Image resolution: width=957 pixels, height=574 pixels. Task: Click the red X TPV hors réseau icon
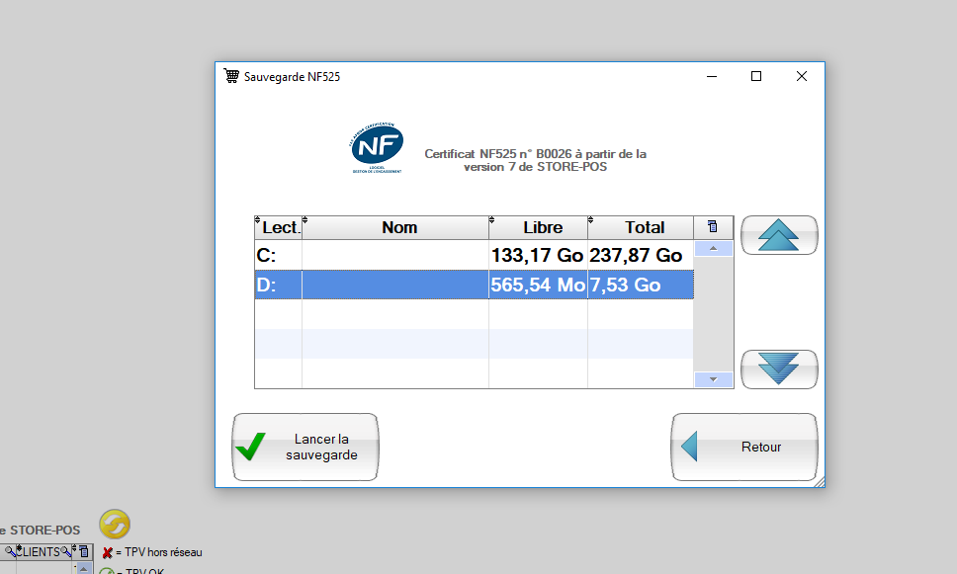(x=107, y=552)
